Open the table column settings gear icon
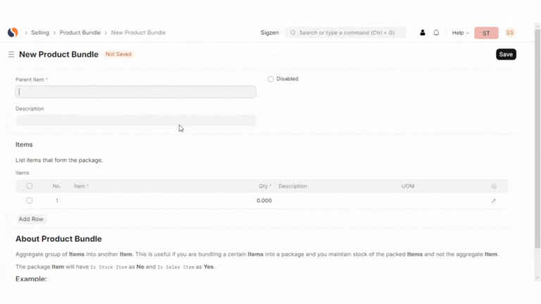This screenshot has height=304, width=541. pyautogui.click(x=493, y=186)
